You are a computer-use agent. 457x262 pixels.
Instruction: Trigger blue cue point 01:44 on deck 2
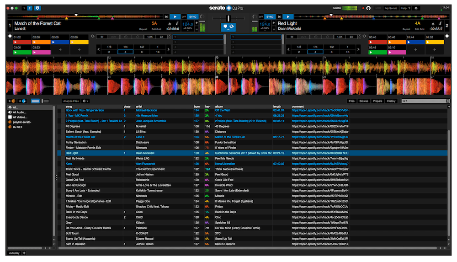[415, 42]
